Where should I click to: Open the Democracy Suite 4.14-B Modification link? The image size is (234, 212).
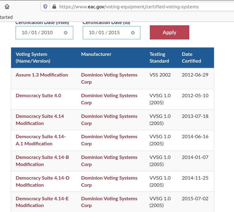pos(42,161)
